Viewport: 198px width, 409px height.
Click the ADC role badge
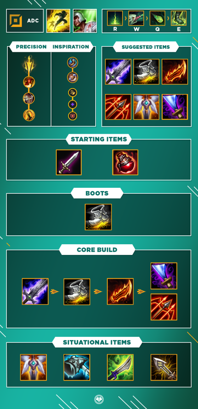pos(25,21)
